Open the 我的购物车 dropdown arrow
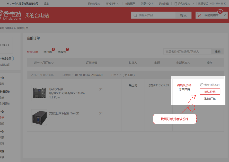This screenshot has width=229, height=162. 224,15
